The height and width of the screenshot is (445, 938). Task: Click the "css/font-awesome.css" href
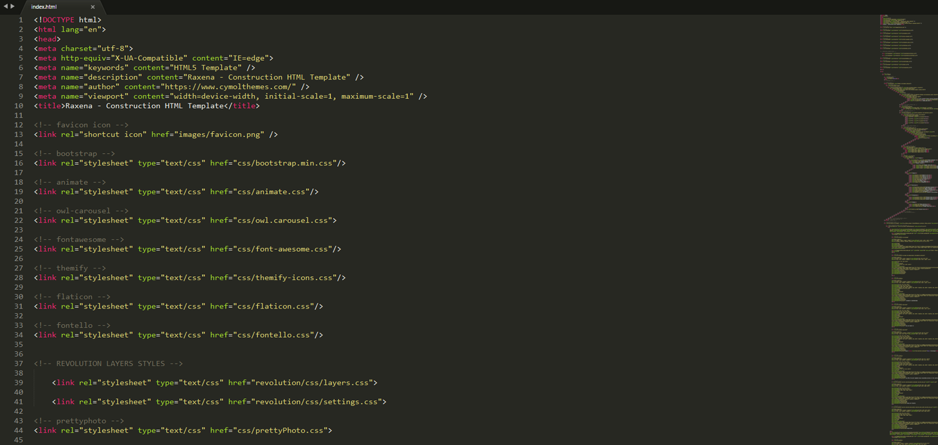[x=283, y=249]
